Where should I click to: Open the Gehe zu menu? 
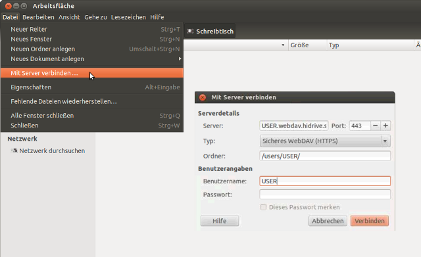click(95, 17)
